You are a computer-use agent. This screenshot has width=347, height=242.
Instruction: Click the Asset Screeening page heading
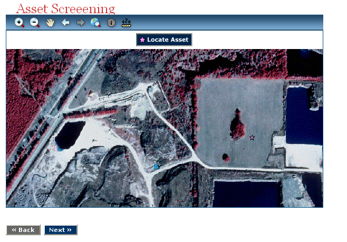(65, 8)
